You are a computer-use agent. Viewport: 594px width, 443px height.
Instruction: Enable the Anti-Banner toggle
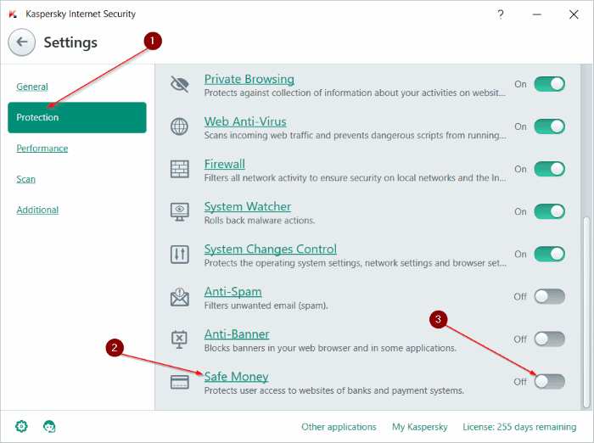[549, 339]
